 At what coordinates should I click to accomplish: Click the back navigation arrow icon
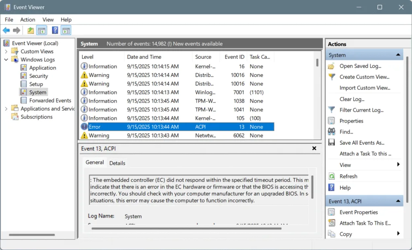tap(6, 30)
